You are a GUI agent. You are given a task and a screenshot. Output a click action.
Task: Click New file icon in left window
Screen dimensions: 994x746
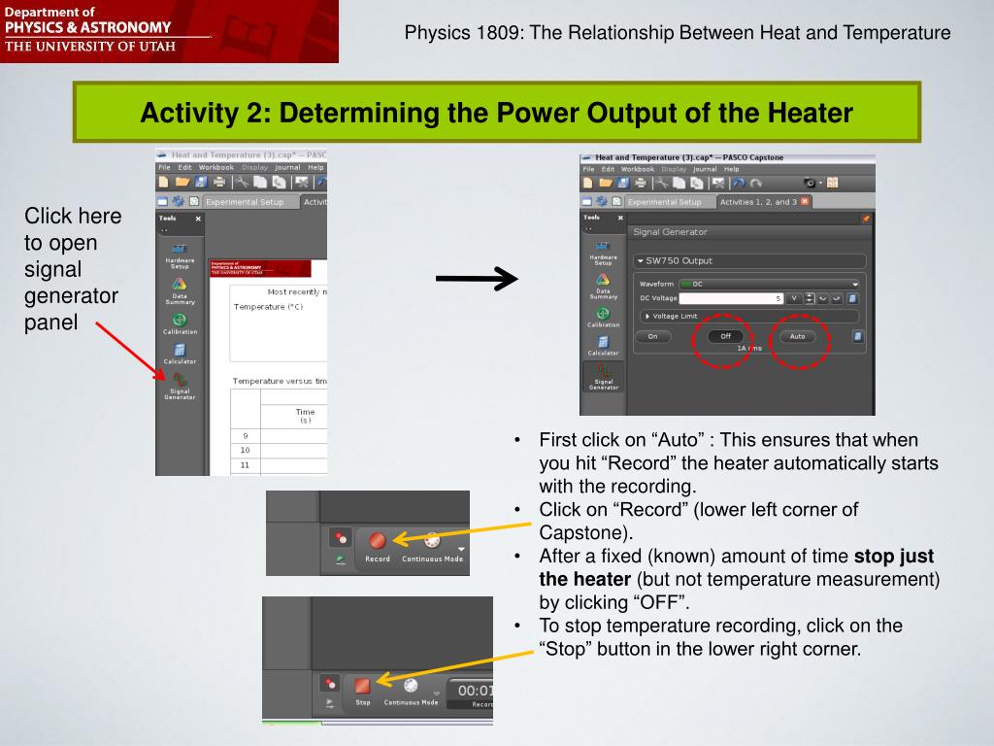tap(163, 182)
